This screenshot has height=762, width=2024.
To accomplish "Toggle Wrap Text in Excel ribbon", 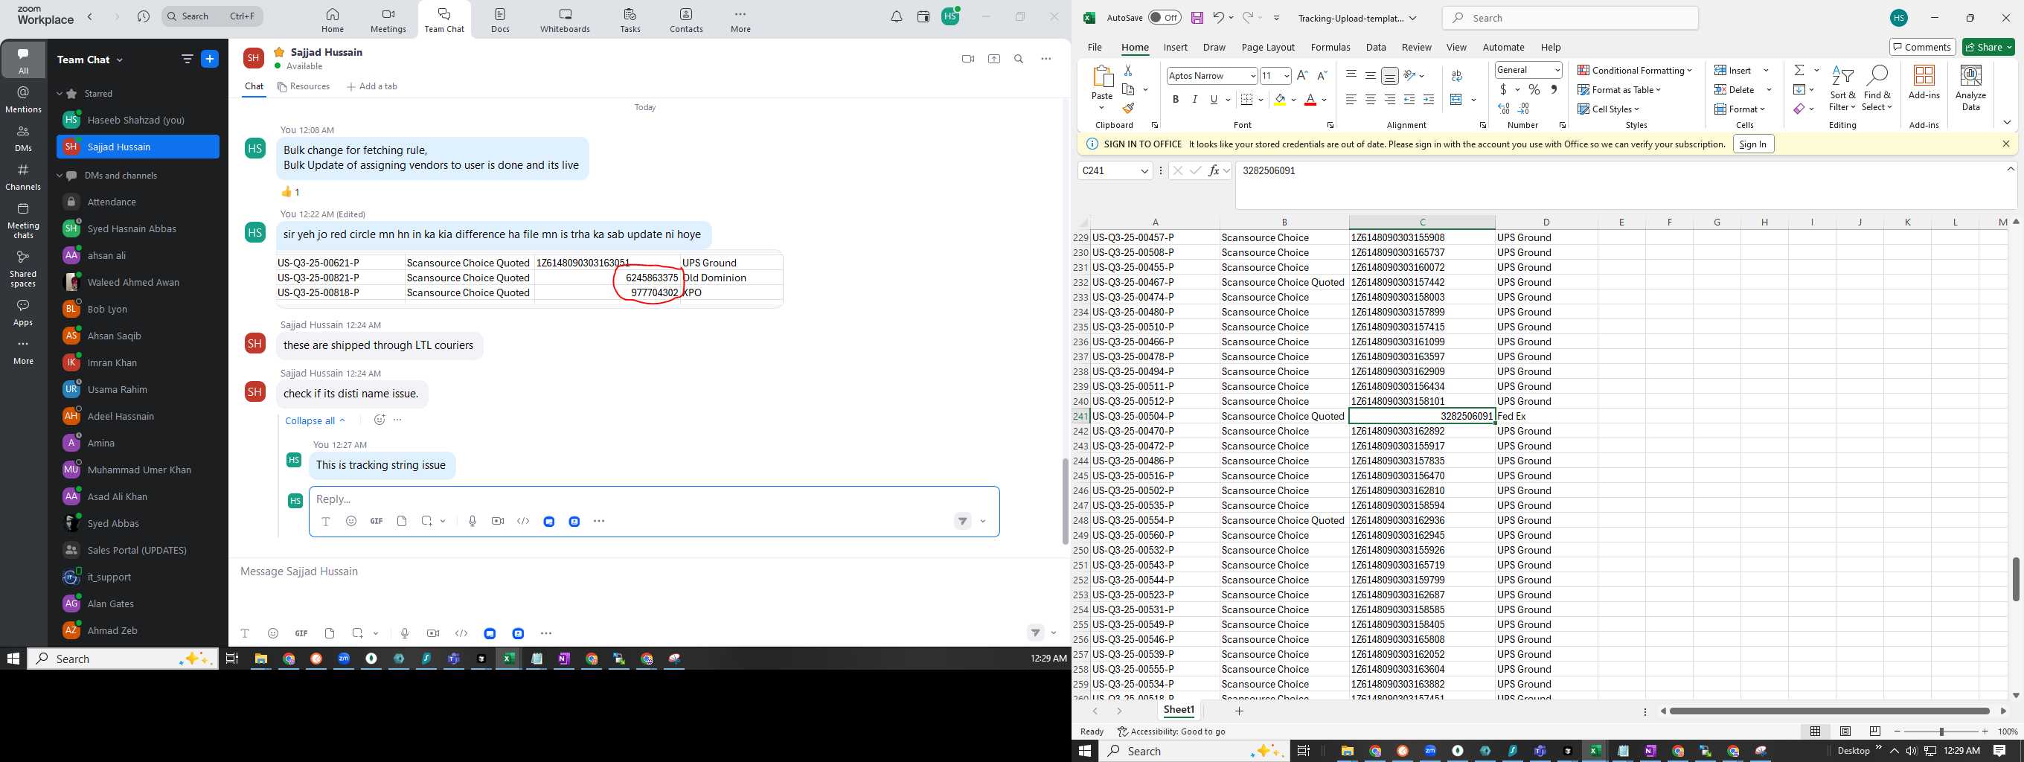I will pyautogui.click(x=1458, y=75).
